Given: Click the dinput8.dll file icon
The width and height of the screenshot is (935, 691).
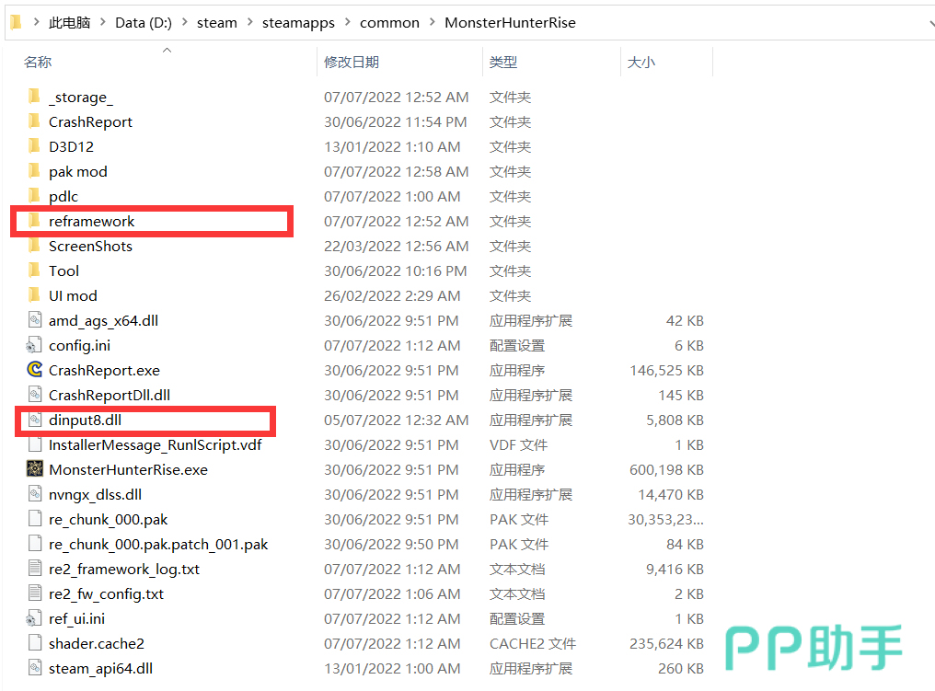Looking at the screenshot, I should (x=35, y=420).
